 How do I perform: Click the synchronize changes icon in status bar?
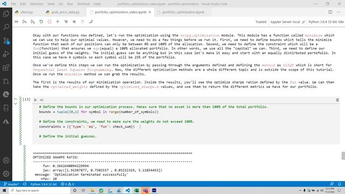click(x=25, y=184)
